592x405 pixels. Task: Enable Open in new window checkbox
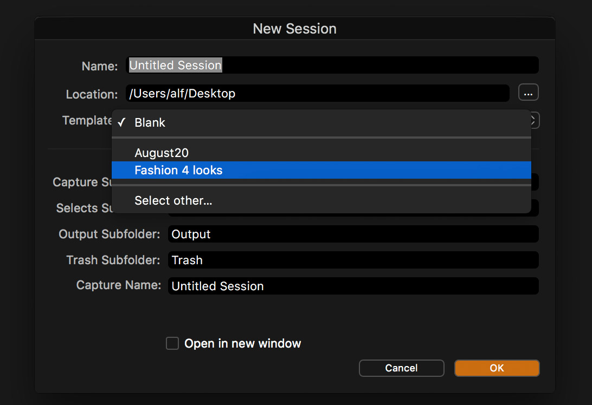point(172,343)
